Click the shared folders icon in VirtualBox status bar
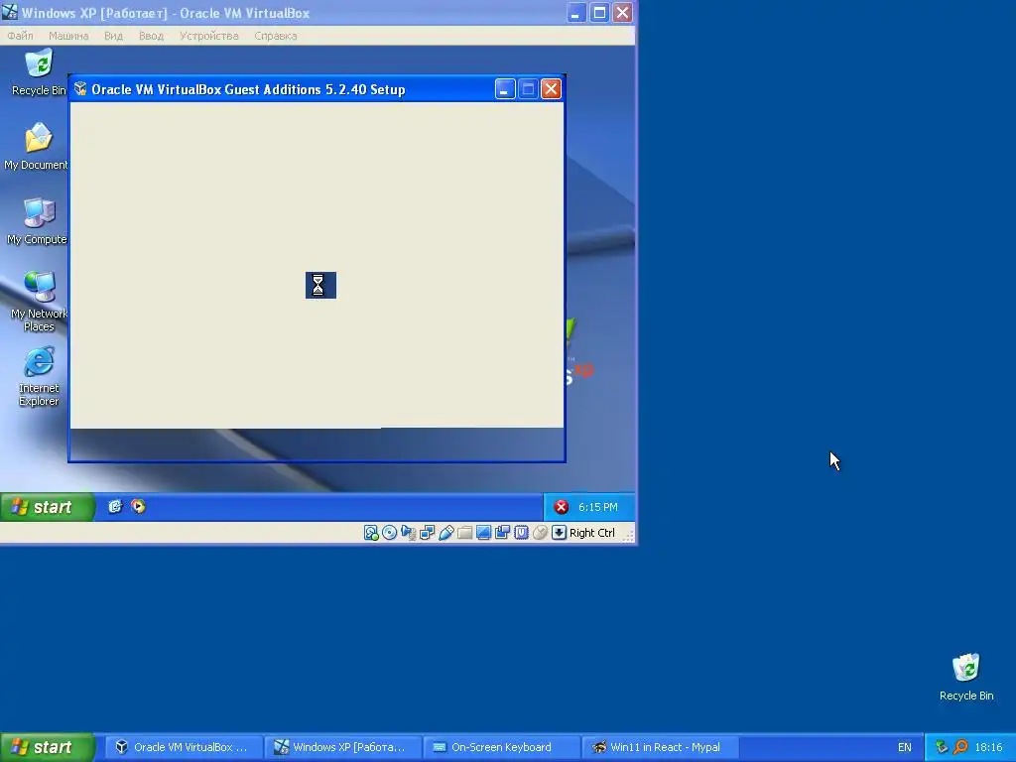1016x762 pixels. pos(464,533)
